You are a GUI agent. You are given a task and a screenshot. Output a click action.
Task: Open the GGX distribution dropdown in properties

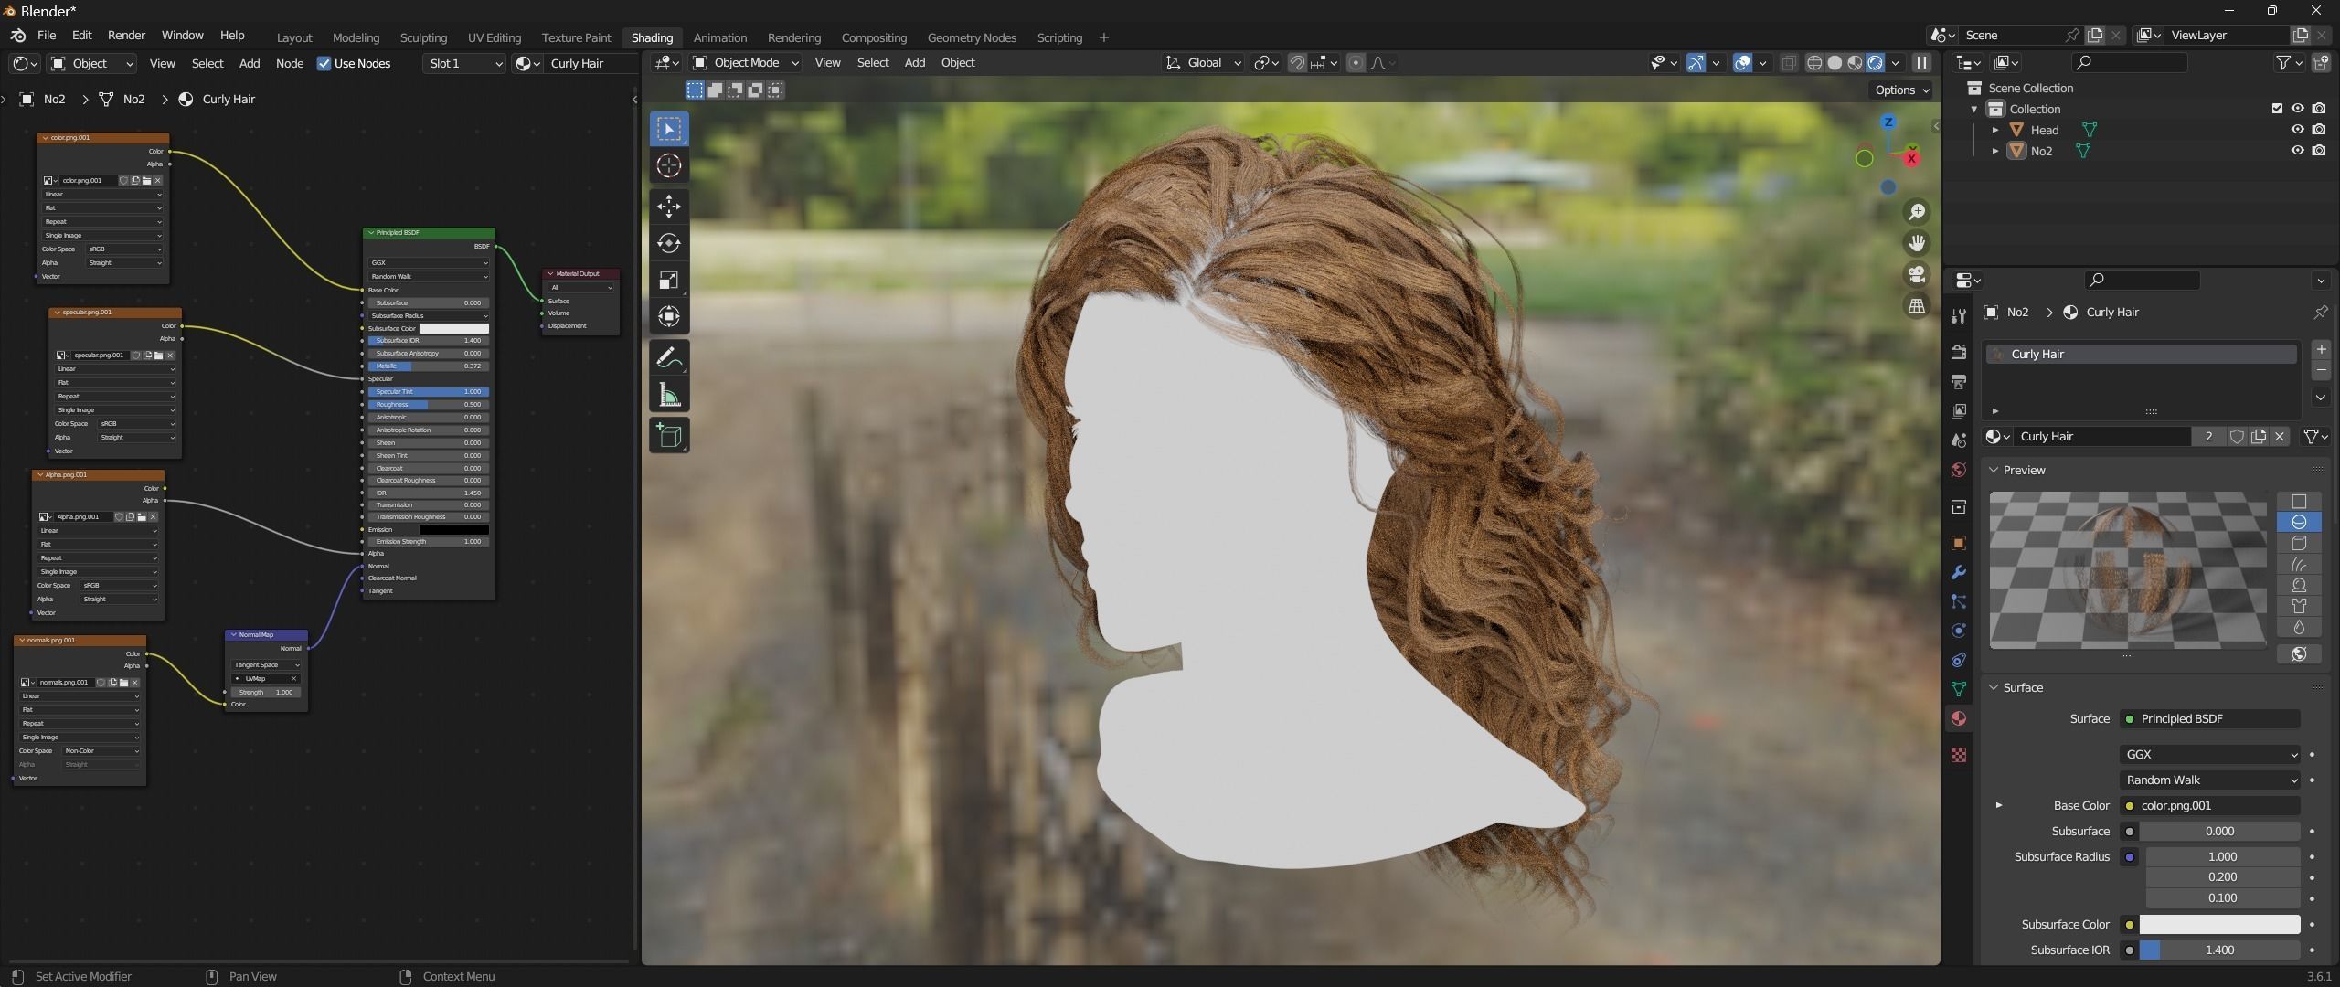click(2209, 754)
